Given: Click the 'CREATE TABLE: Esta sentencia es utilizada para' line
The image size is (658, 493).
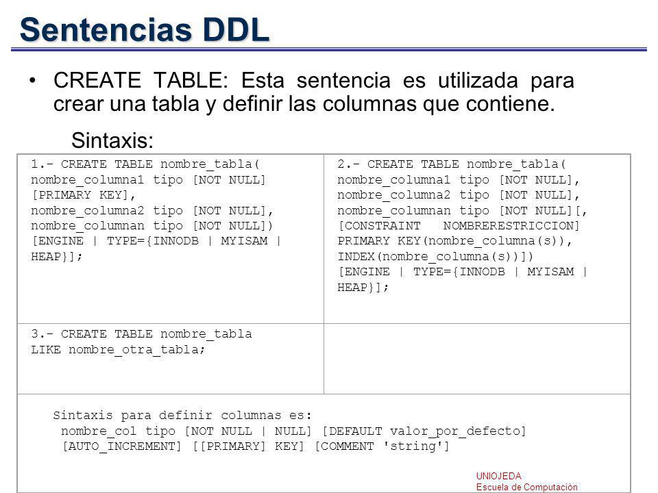Looking at the screenshot, I should [x=313, y=80].
